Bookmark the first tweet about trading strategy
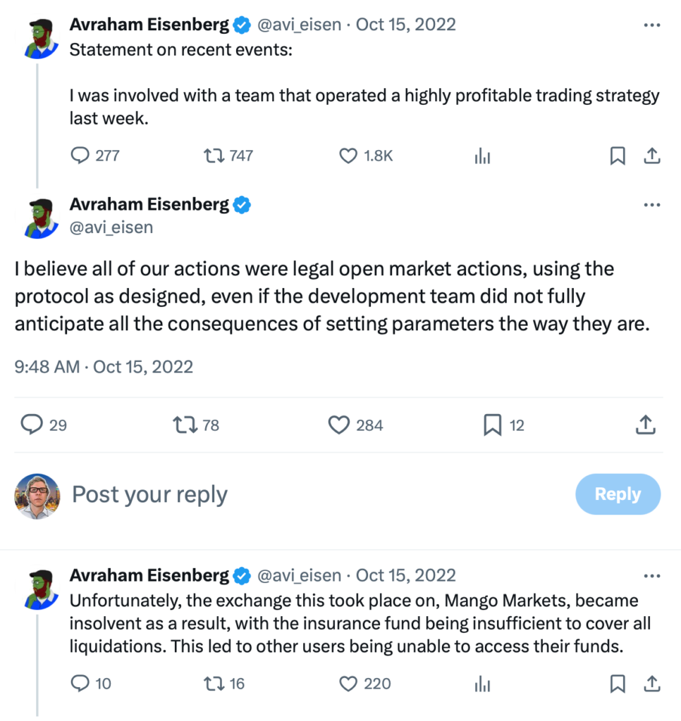Image resolution: width=681 pixels, height=721 pixels. pos(618,156)
